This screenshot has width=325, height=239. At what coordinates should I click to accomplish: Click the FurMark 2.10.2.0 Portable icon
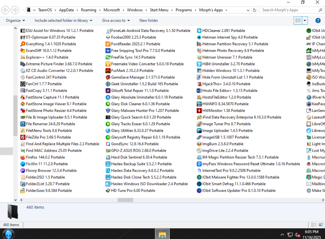tap(108, 71)
